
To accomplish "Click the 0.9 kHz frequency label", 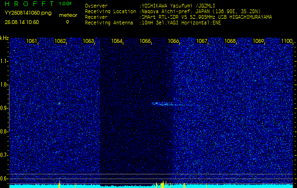I will [x=4, y=108].
